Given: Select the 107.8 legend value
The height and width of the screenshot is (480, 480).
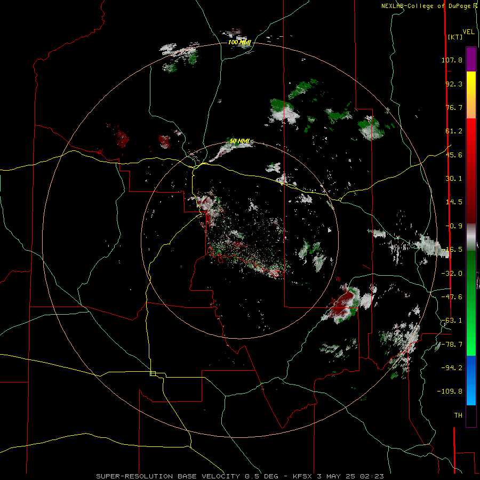Looking at the screenshot, I should (452, 60).
